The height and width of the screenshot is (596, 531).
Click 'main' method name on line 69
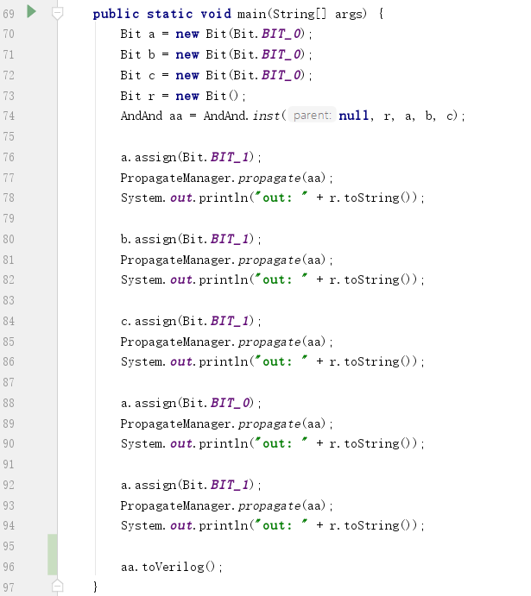pyautogui.click(x=252, y=14)
